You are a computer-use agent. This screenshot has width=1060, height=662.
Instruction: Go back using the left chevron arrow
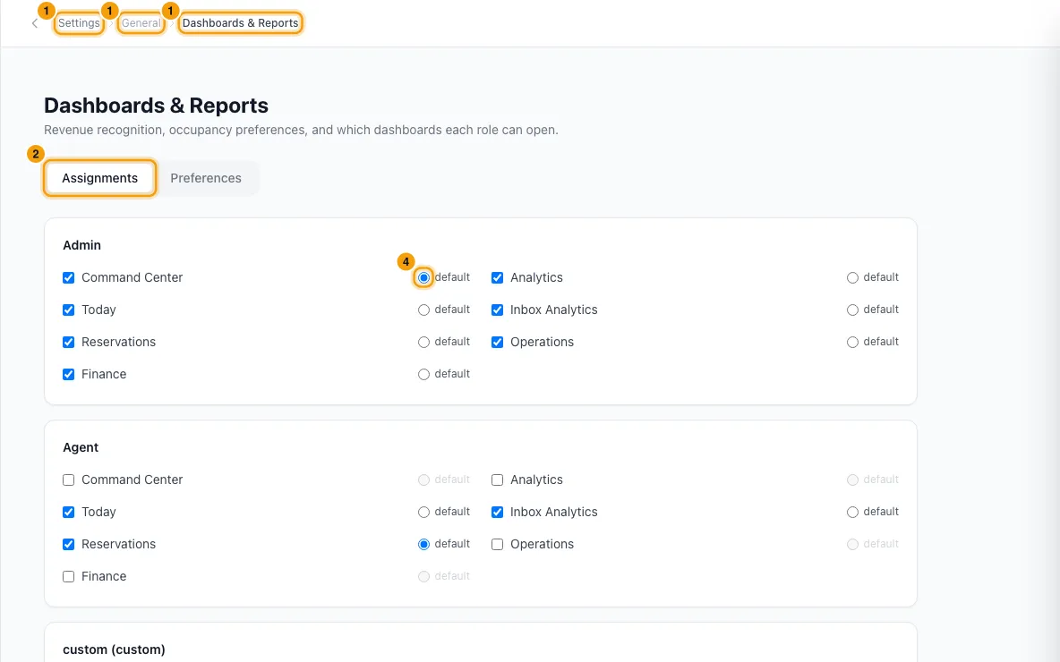35,23
